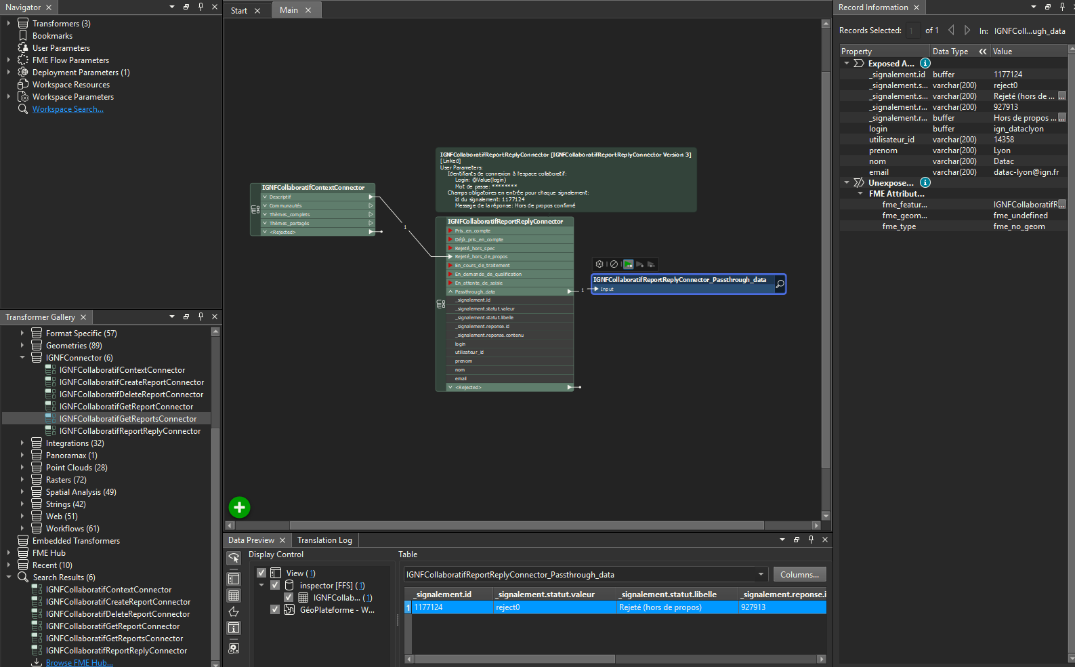Switch to Translation Log tab
1075x667 pixels.
point(324,540)
